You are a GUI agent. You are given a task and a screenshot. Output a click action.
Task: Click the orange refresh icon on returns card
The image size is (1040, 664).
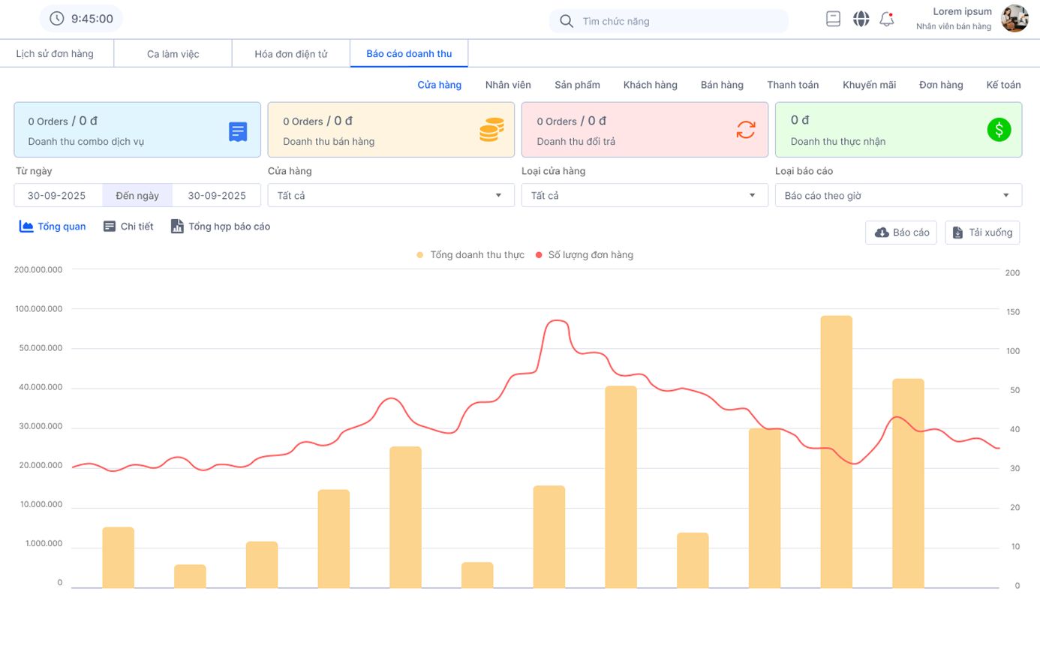745,130
